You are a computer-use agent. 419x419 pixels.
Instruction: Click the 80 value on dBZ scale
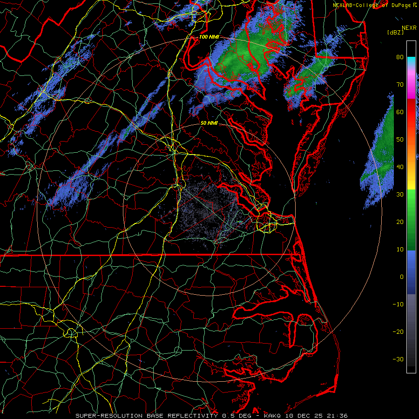pyautogui.click(x=400, y=57)
